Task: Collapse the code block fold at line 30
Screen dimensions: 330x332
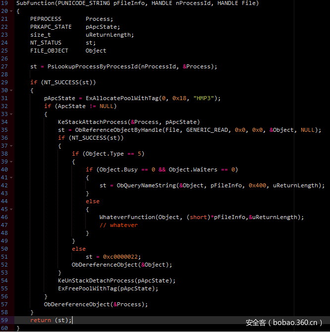Action: point(10,90)
